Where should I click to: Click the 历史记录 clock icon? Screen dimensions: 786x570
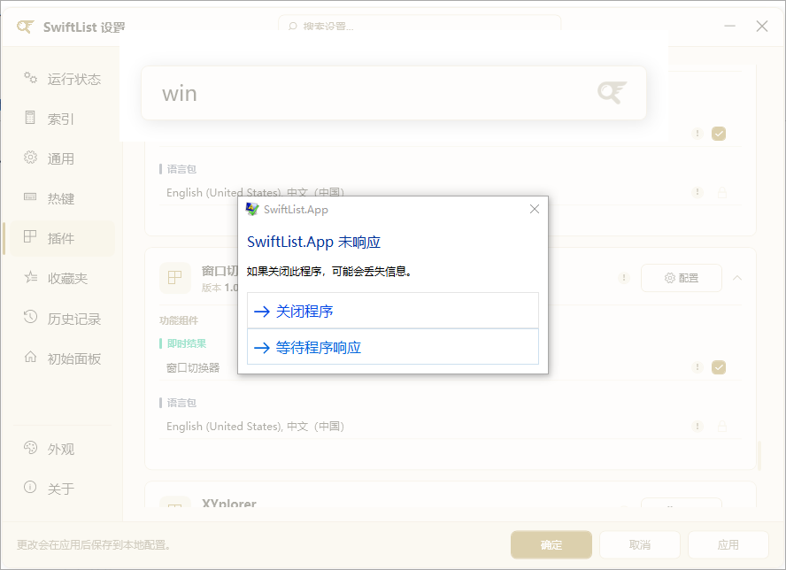31,316
